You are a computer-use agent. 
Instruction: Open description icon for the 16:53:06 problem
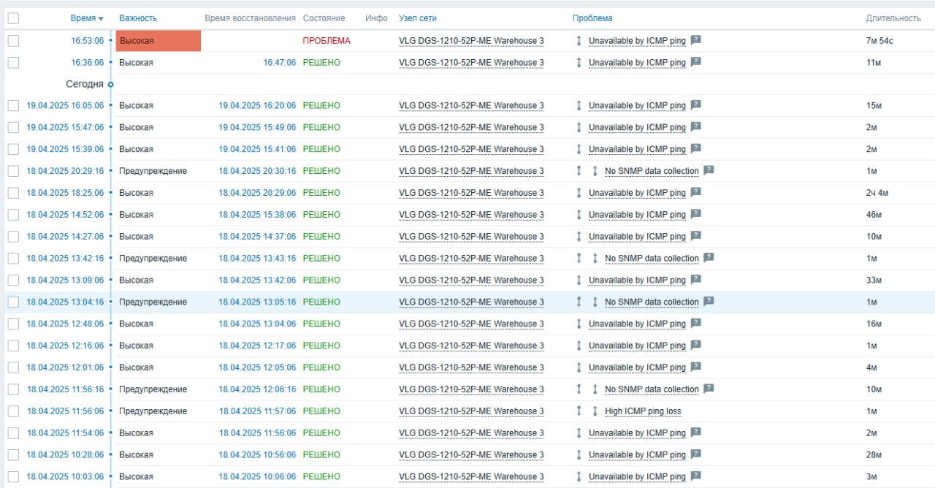(x=696, y=40)
